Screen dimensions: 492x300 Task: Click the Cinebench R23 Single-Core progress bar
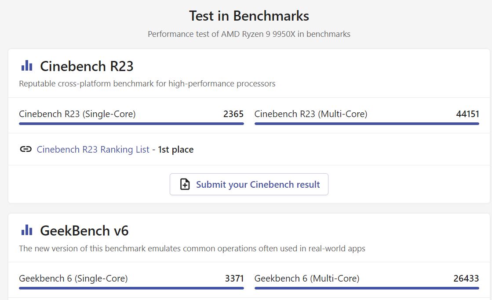coord(131,124)
